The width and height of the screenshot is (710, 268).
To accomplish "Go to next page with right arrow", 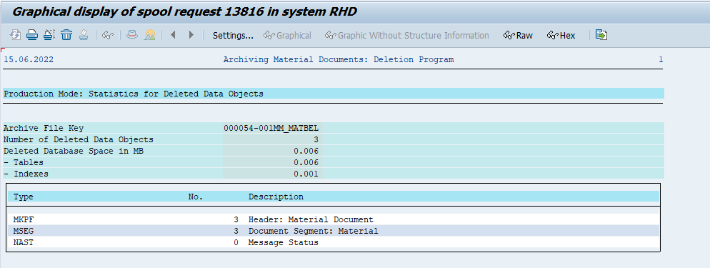I will [191, 35].
